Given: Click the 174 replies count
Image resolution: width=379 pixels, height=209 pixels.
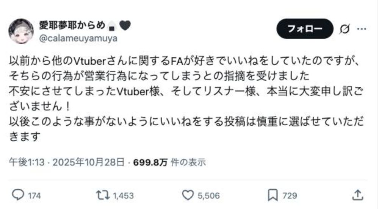Looking at the screenshot, I should coord(34,195).
